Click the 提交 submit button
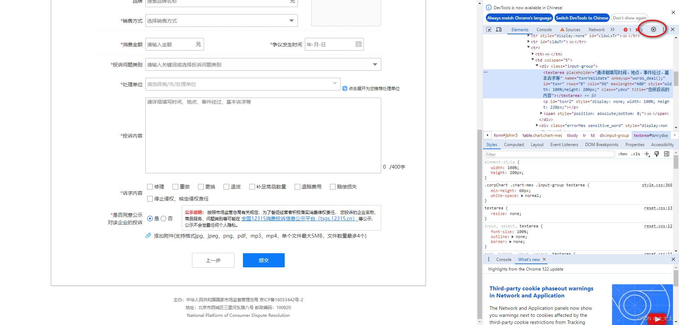Screen dimensions: 679x325 click(x=264, y=260)
